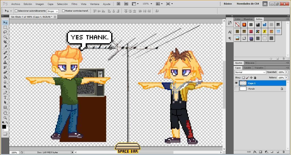Apply the No Style swatch
The height and width of the screenshot is (155, 291).
coord(237,24)
